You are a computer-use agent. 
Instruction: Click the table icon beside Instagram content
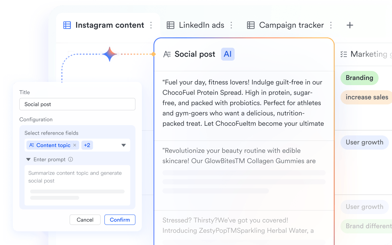click(x=67, y=25)
